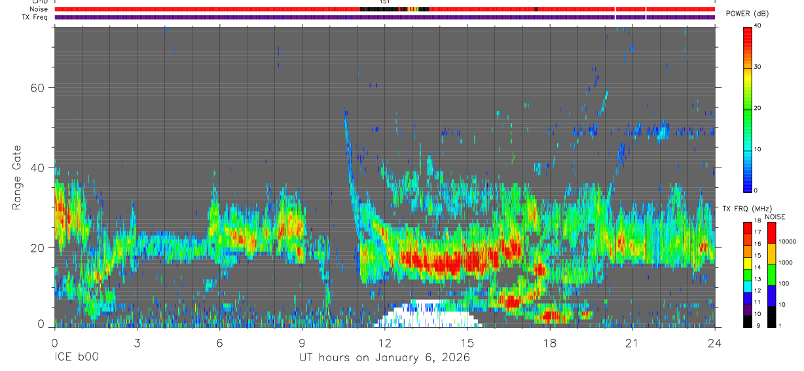Click the '21' hour tick on the time axis
The width and height of the screenshot is (804, 371).
click(632, 343)
